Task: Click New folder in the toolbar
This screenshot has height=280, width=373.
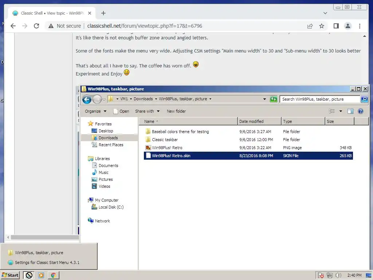Action: pos(176,111)
